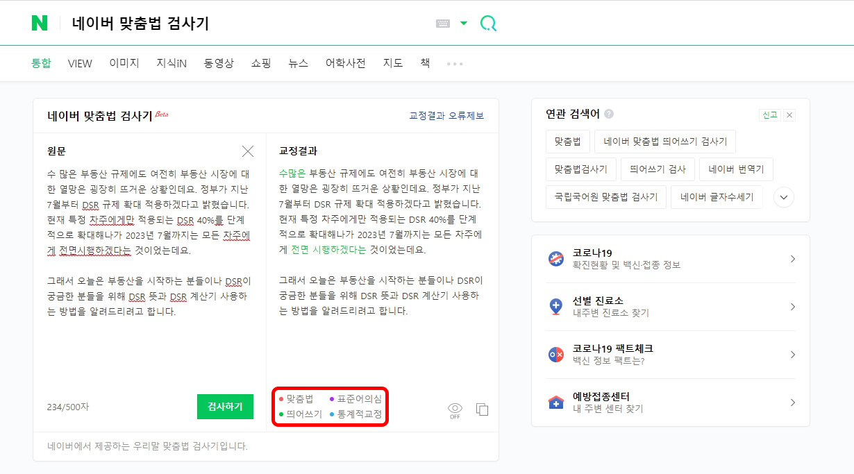854x474 pixels.
Task: Click the green 검사하기 button
Action: pos(225,407)
